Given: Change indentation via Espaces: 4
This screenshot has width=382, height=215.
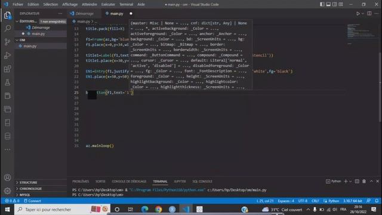Looking at the screenshot, I should coord(286,201).
